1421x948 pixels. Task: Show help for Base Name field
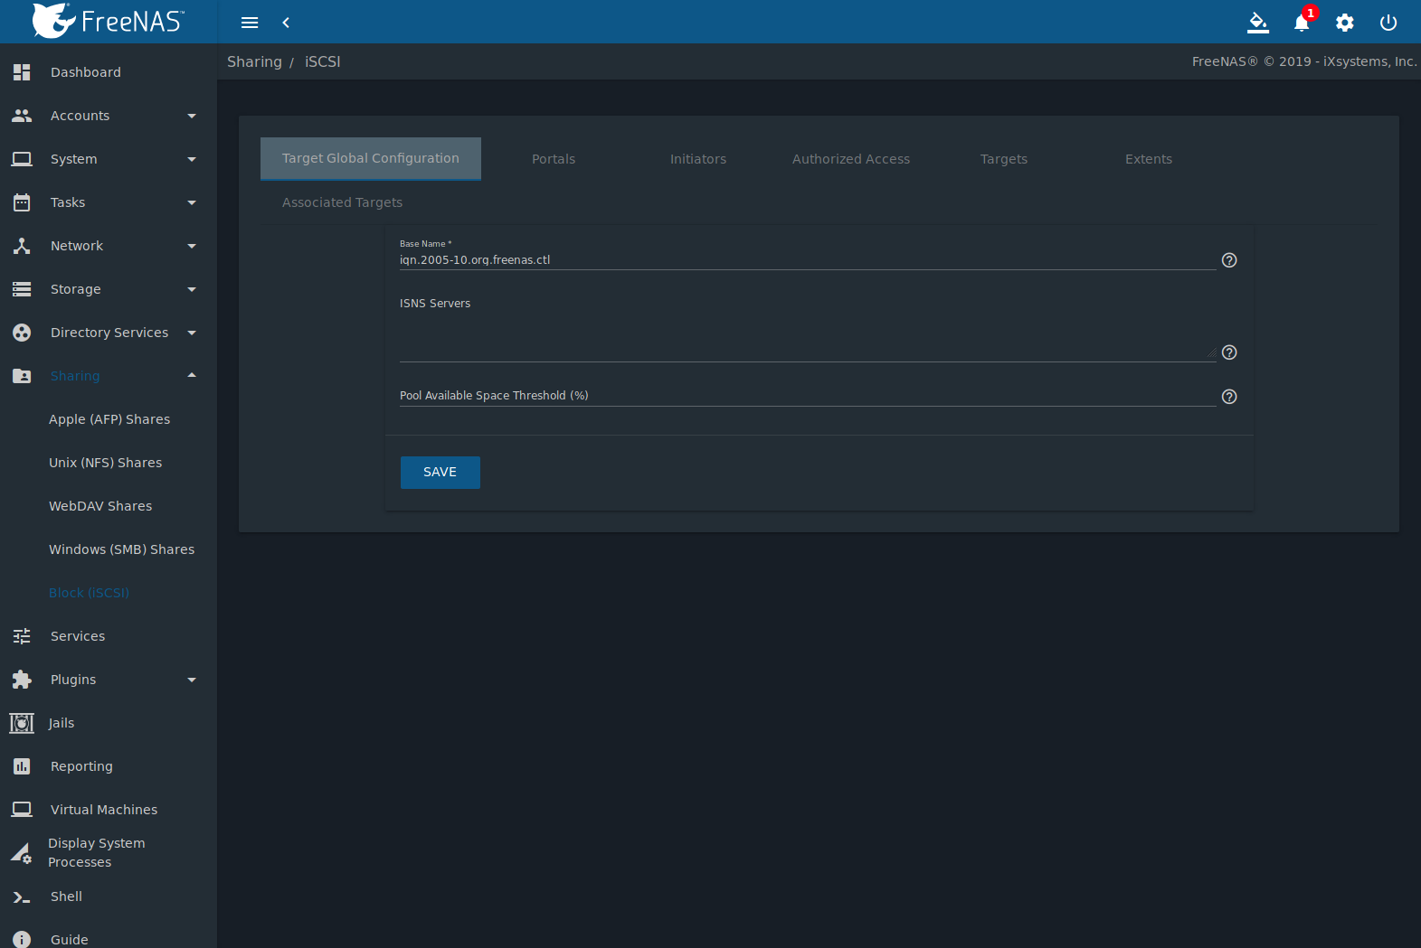(1229, 260)
